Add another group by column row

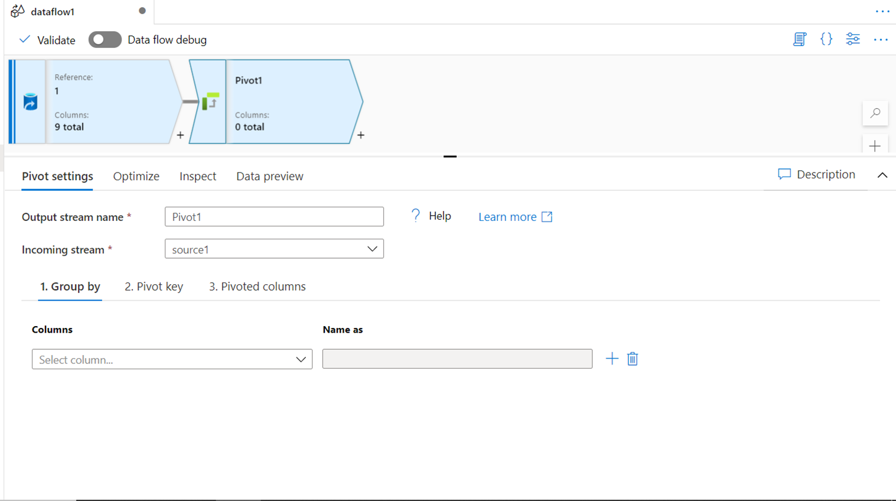tap(612, 359)
